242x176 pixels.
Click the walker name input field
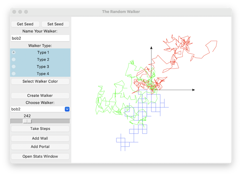(x=40, y=38)
